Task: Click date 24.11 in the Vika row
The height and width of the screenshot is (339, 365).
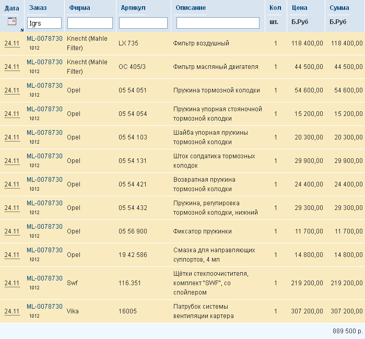Action: (12, 311)
